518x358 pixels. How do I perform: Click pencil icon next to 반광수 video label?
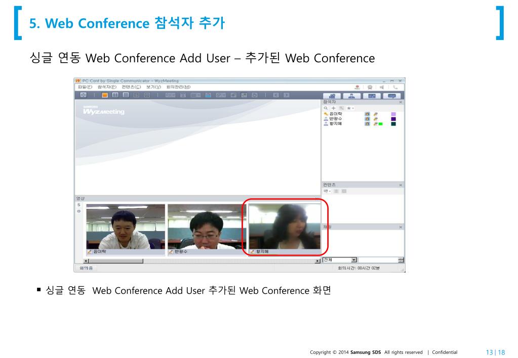171,252
